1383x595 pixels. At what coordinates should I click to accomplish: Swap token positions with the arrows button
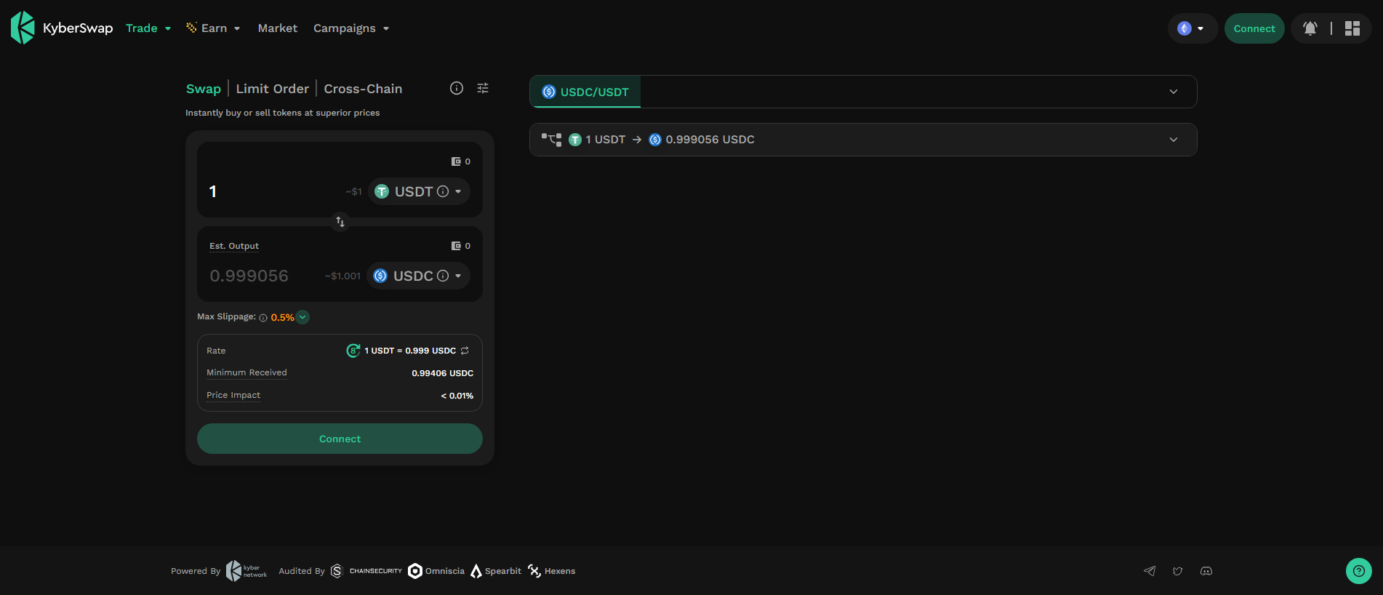point(340,221)
